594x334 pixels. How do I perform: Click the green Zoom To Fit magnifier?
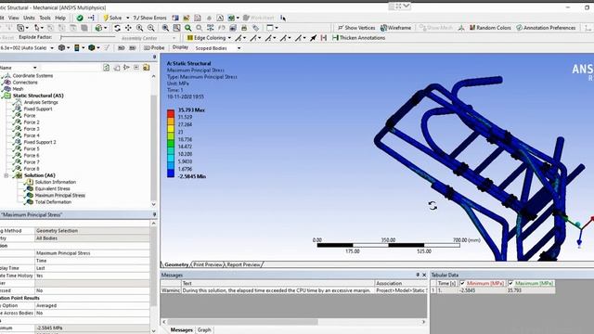[187, 28]
